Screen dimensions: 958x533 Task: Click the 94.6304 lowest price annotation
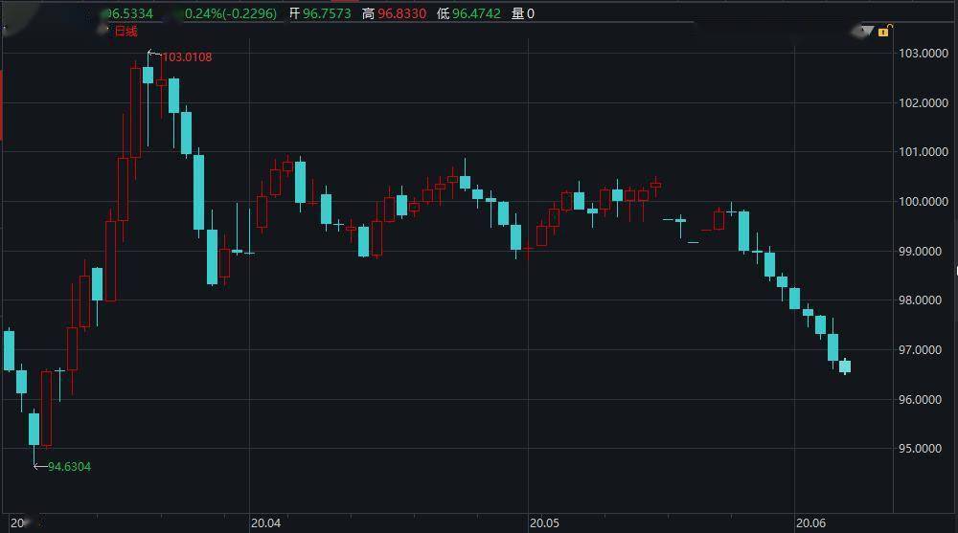pos(69,466)
